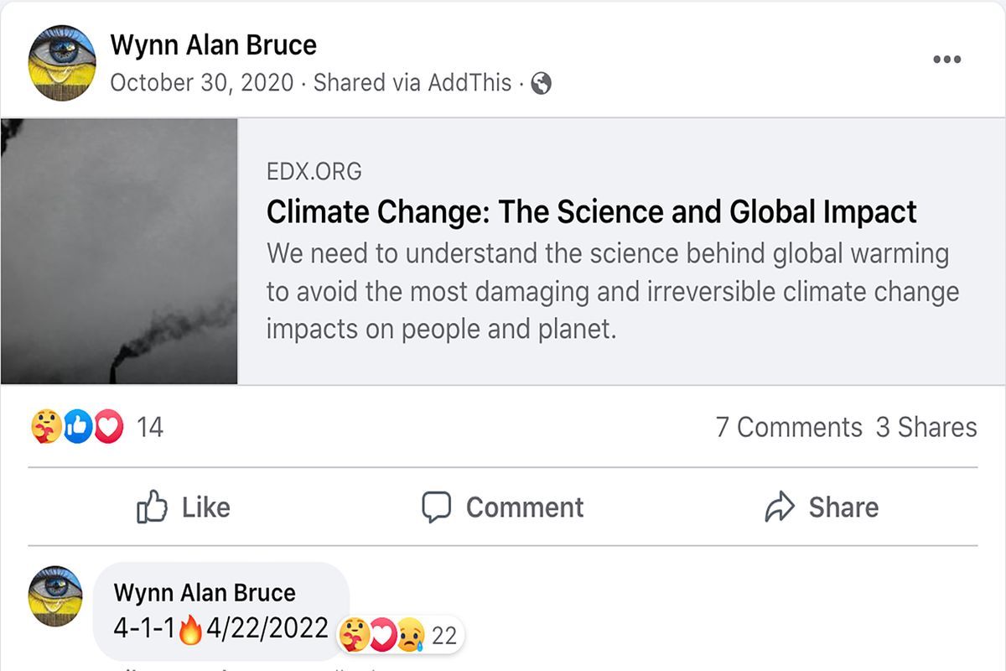This screenshot has width=1006, height=671.
Task: Open the Climate Change article headline
Action: (591, 212)
